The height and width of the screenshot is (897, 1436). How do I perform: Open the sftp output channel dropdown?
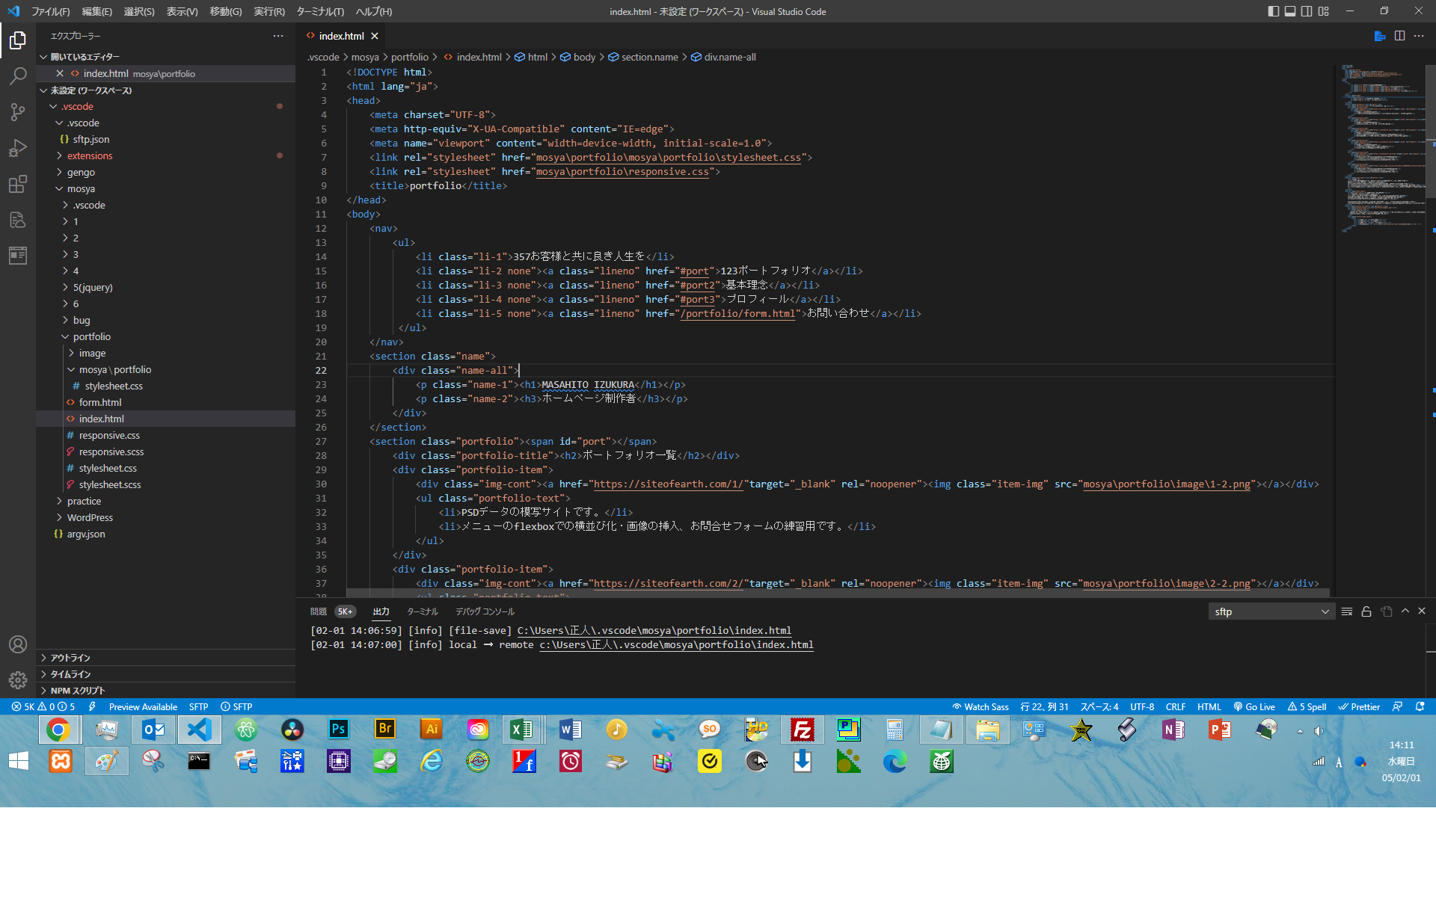(1271, 611)
